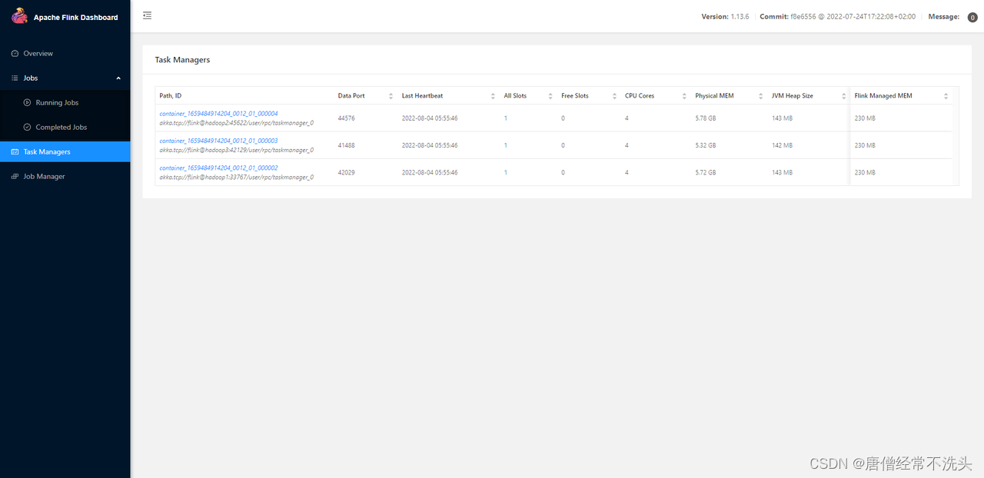Click the Completed Jobs checkmark icon
Screen dimensions: 984x478
tap(28, 128)
